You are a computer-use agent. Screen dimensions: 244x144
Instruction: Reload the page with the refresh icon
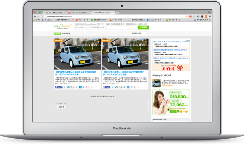point(42,17)
